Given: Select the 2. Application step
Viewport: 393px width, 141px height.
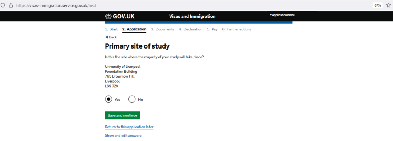Looking at the screenshot, I should point(134,29).
